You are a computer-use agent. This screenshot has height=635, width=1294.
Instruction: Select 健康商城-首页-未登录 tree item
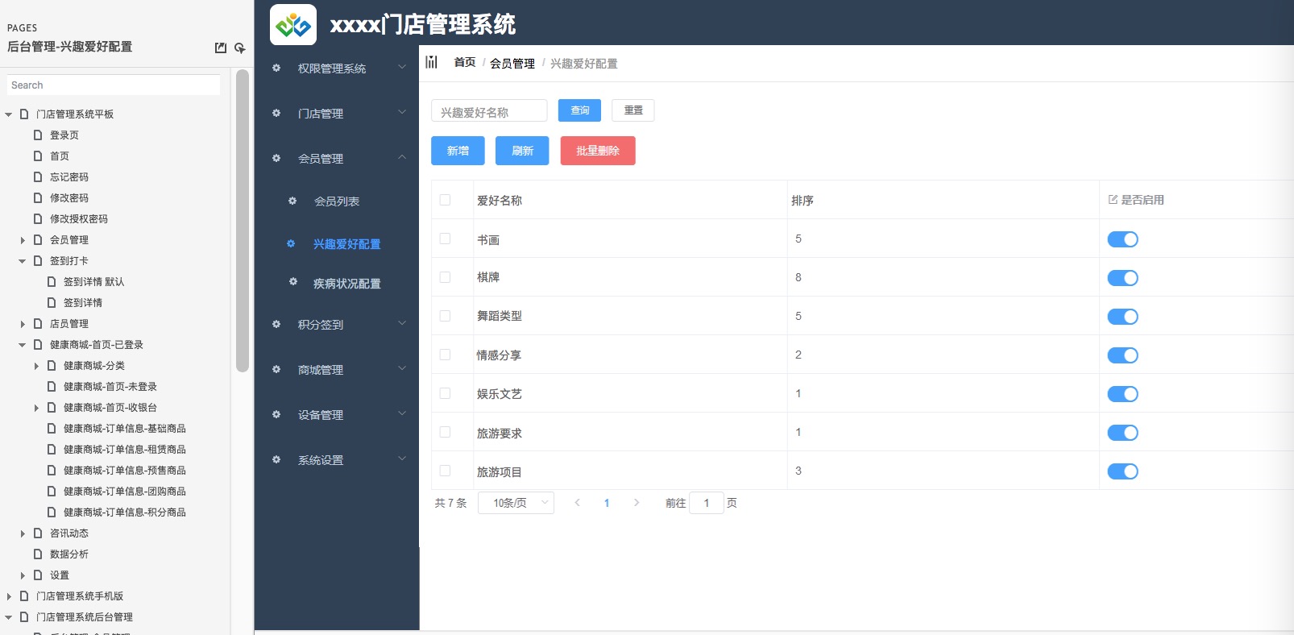[x=110, y=387]
